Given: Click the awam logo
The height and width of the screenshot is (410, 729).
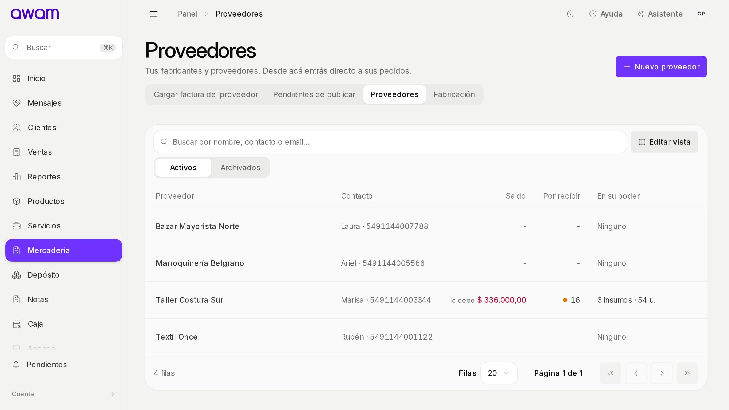Looking at the screenshot, I should coord(34,14).
